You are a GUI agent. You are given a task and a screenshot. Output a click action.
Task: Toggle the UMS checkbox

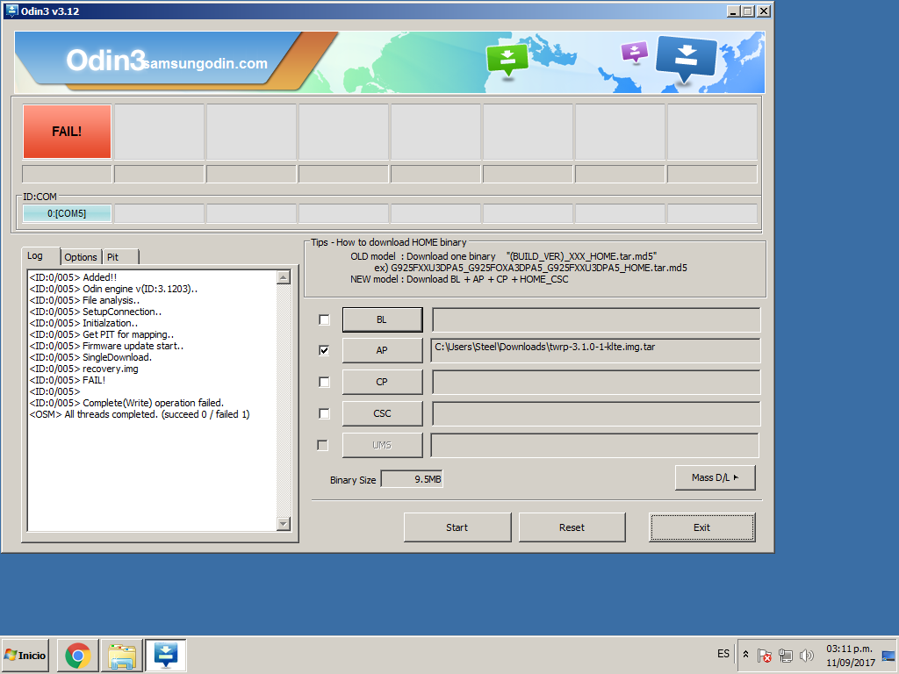point(323,445)
